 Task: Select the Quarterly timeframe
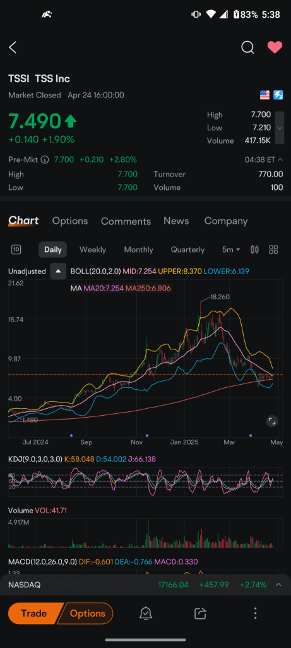[187, 249]
